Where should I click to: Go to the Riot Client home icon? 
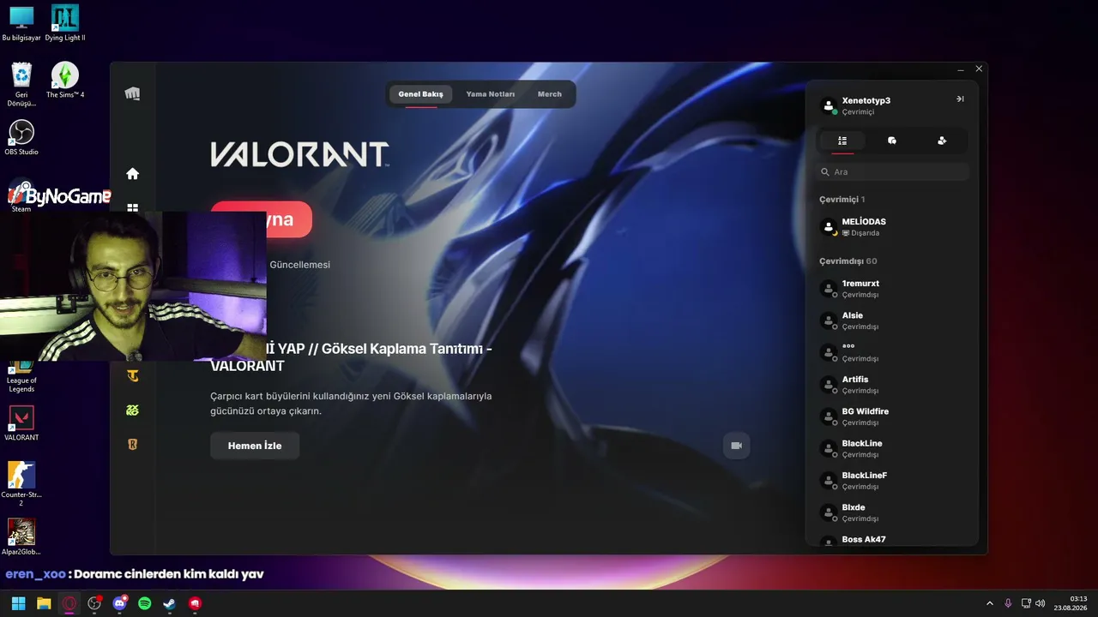pos(132,174)
